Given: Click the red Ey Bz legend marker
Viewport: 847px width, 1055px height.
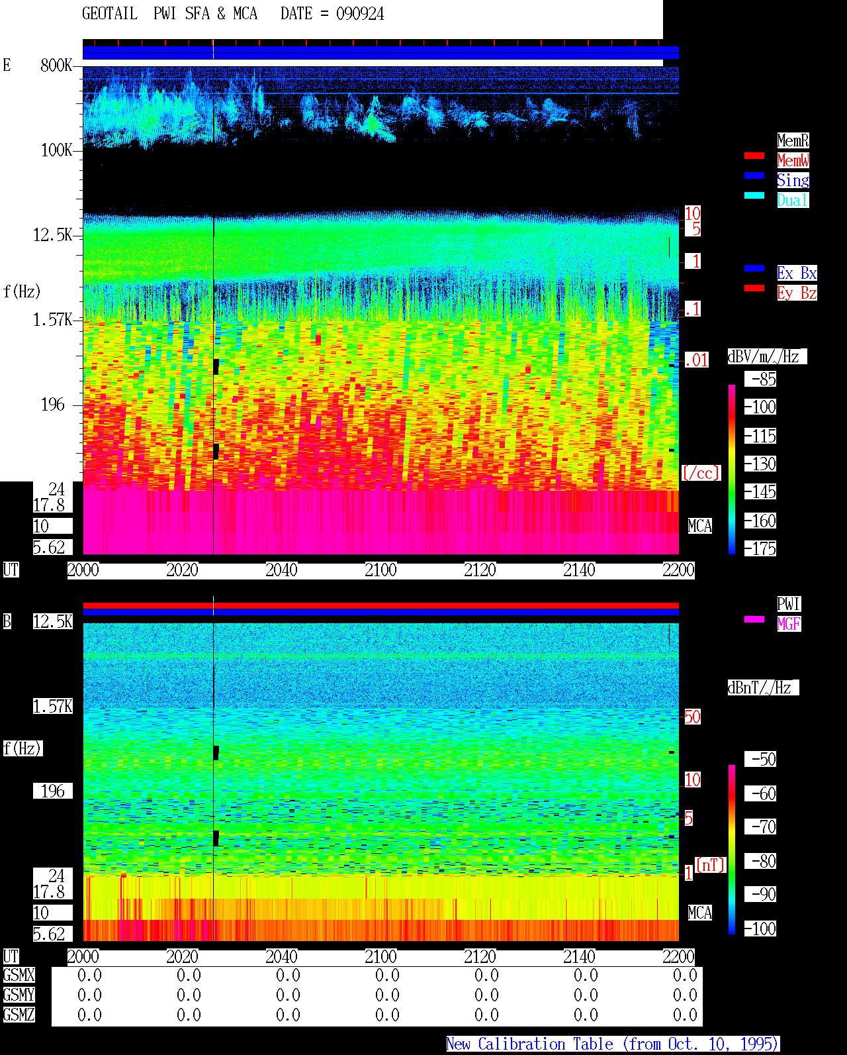Looking at the screenshot, I should pos(754,288).
